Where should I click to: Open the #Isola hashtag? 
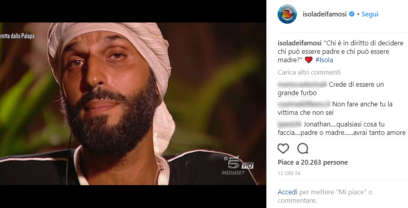(x=324, y=60)
